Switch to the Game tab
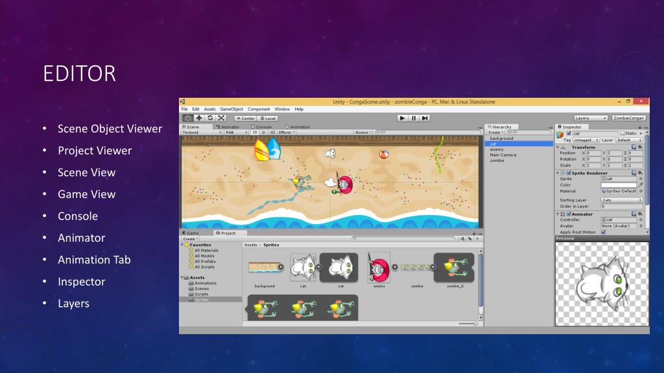The width and height of the screenshot is (664, 373). 191,233
